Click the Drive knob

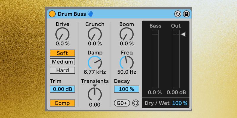pos(62,34)
